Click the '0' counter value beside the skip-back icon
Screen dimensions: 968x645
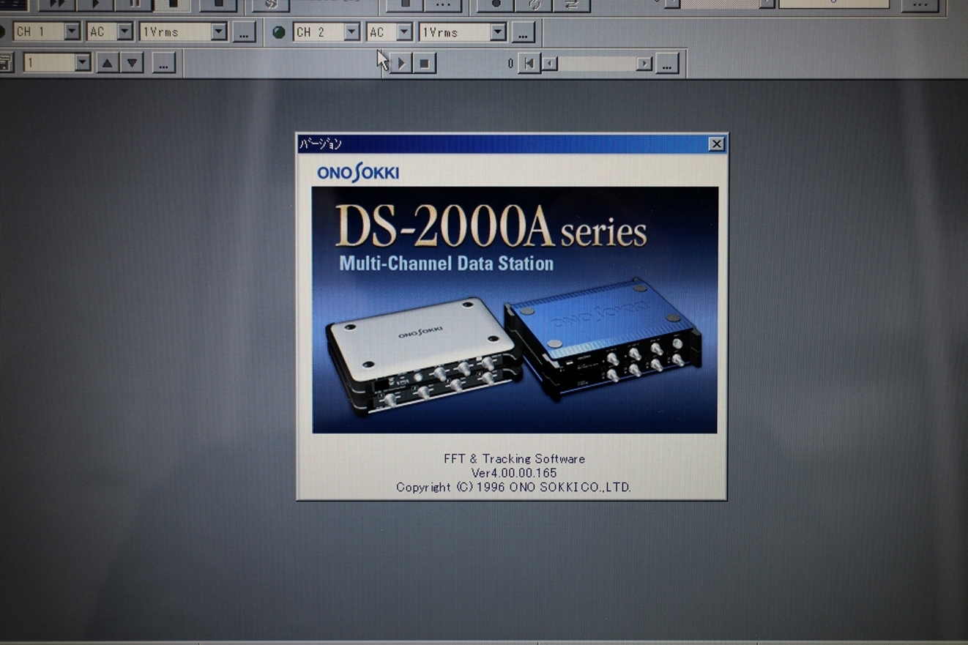pos(510,64)
